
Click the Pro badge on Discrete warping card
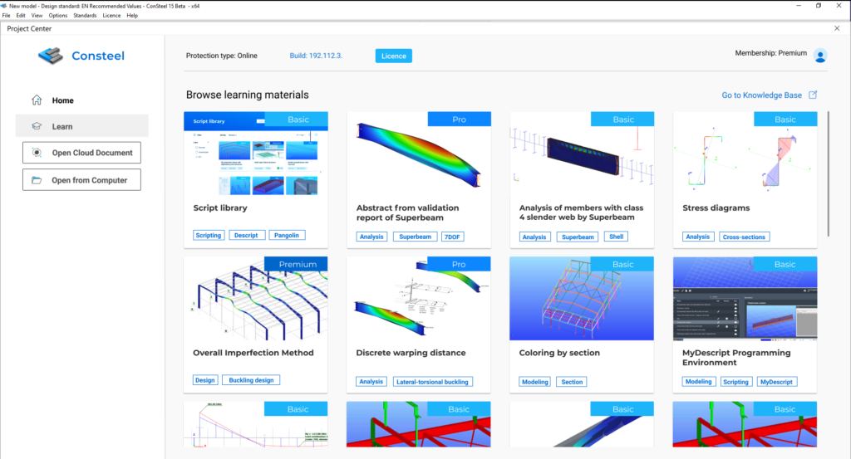tap(459, 264)
